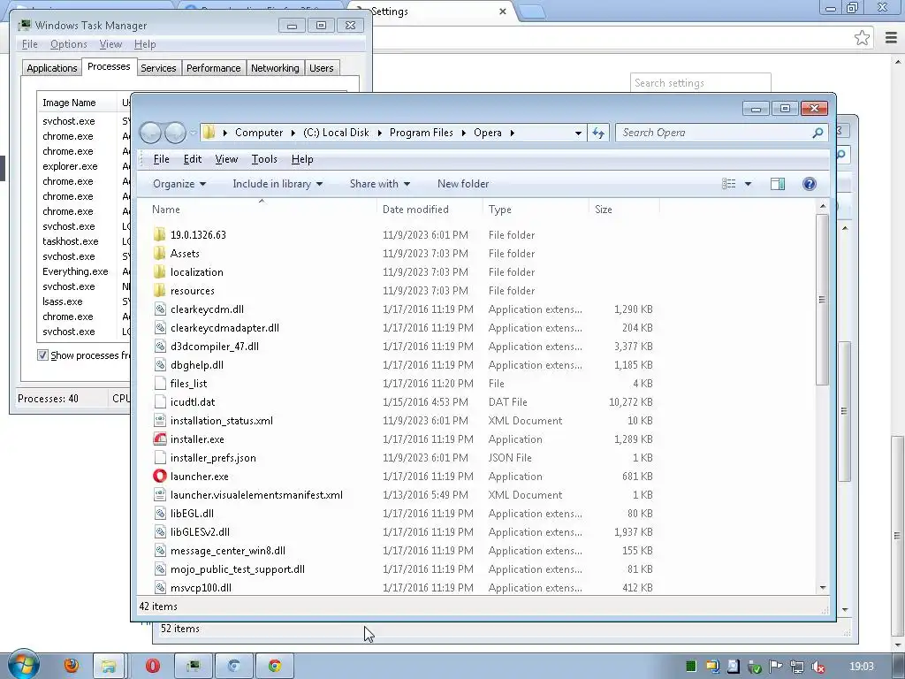Click the scroll up arrow in file list
This screenshot has width=905, height=679.
tap(823, 206)
